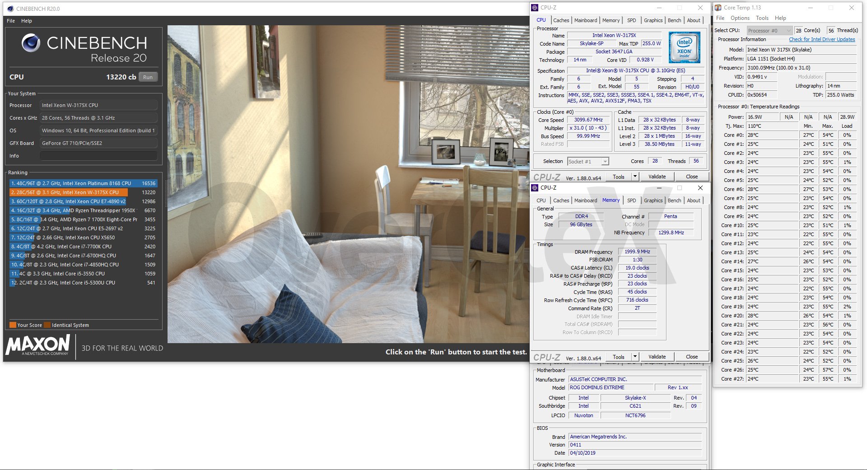
Task: Switch to Bench tab in top CPU-Z
Action: pyautogui.click(x=674, y=20)
